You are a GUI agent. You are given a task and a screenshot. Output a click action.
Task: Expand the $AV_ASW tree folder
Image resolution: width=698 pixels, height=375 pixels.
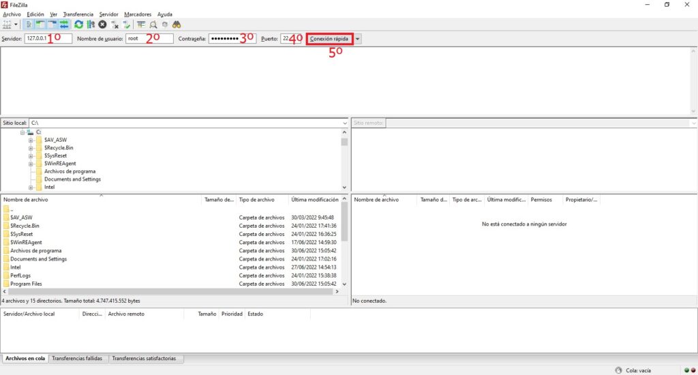[31, 140]
